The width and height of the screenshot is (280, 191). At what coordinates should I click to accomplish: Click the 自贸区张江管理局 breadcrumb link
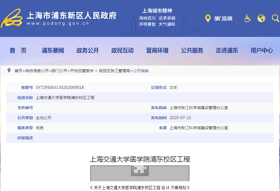click(x=114, y=71)
